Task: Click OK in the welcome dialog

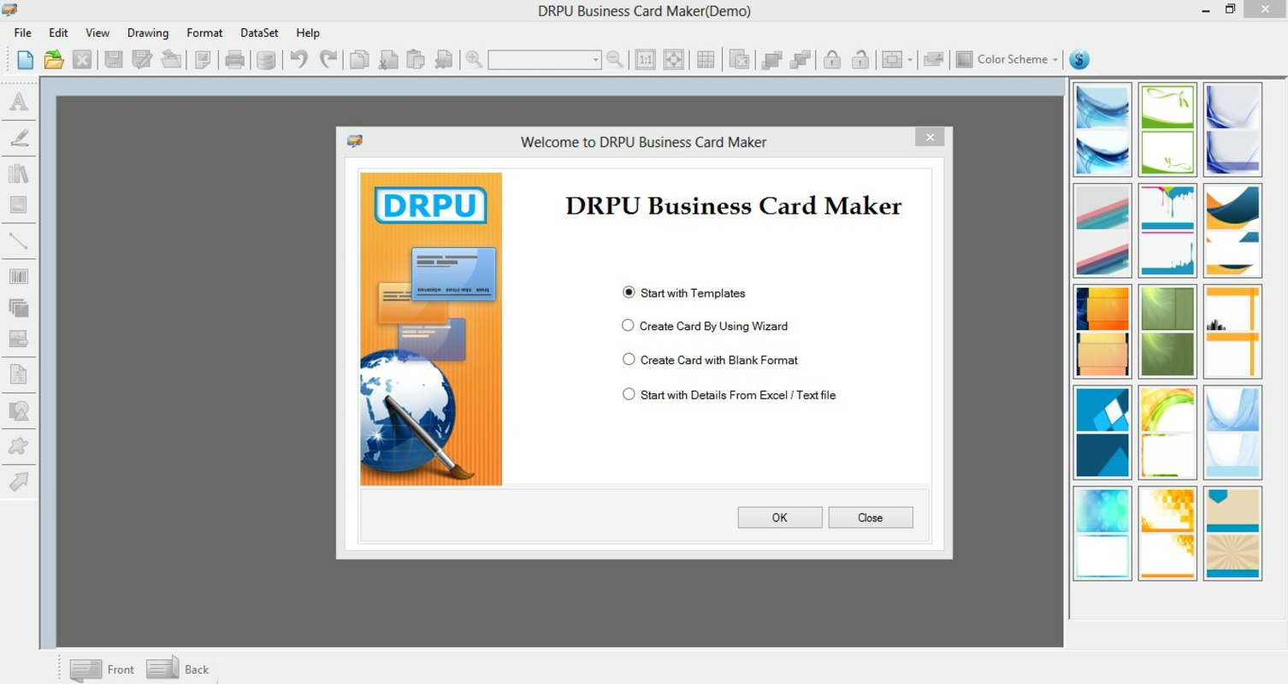Action: point(780,517)
